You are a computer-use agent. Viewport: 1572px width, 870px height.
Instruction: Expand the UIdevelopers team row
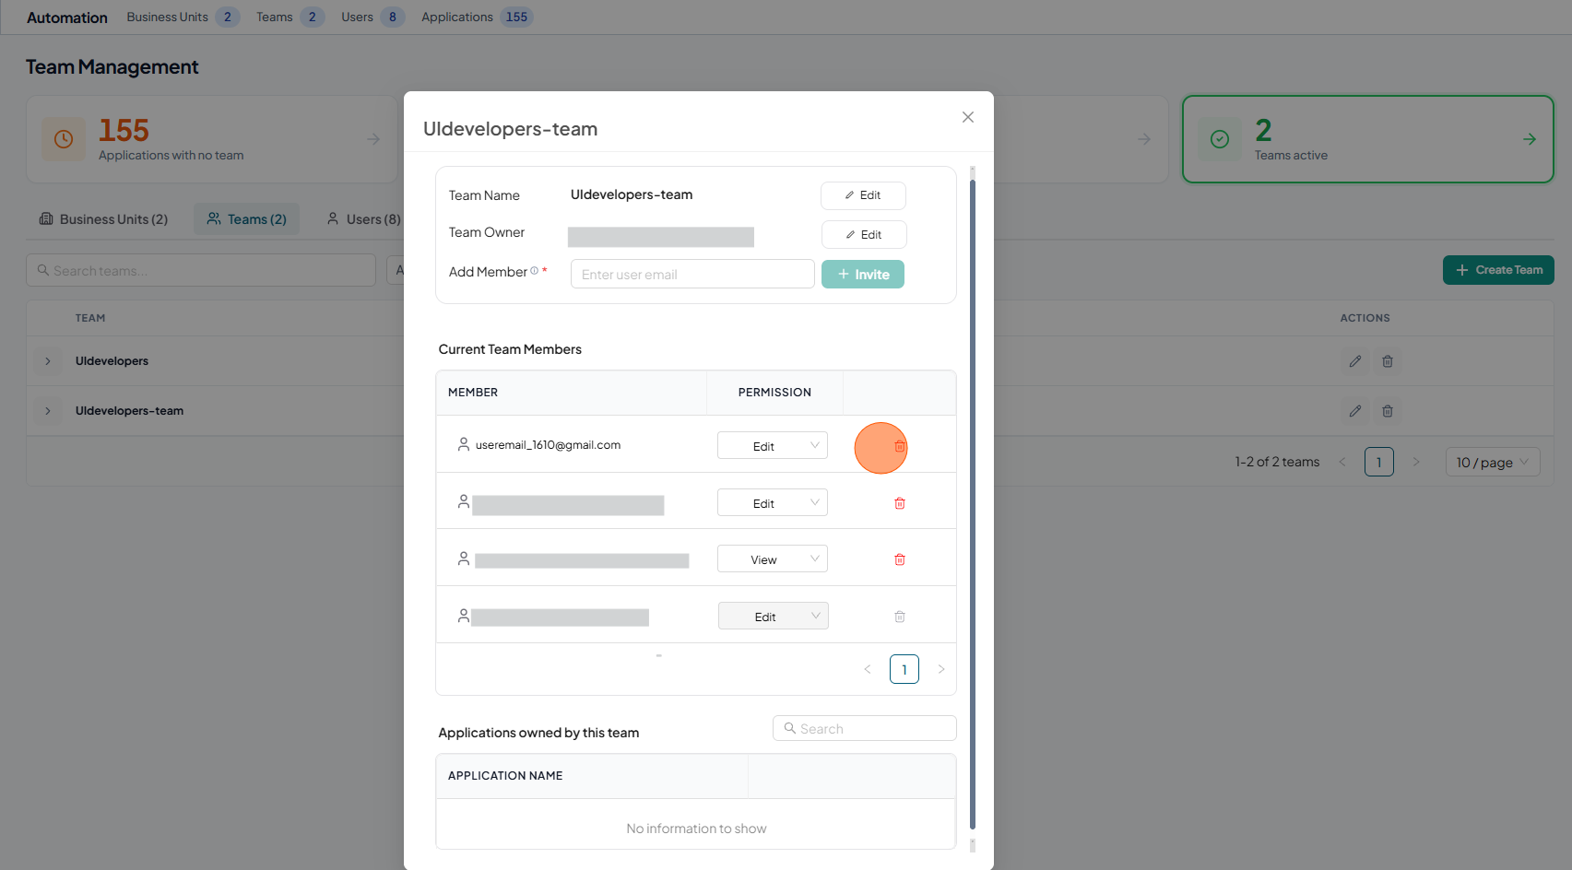[48, 361]
